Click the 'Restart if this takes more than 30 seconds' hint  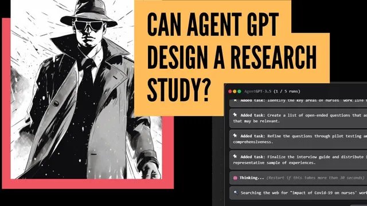tap(315, 178)
